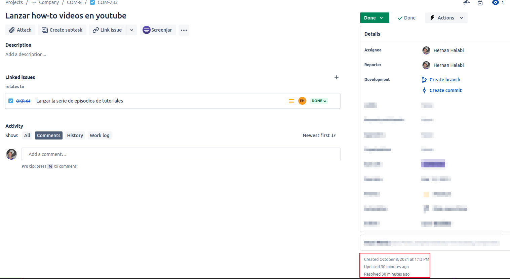Go to Projects breadcrumb
This screenshot has height=279, width=510.
click(x=14, y=2)
